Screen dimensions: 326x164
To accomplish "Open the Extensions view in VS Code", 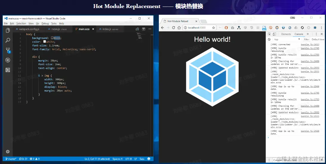I will (8, 70).
